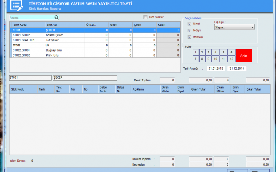Click the report document icon in header

pyautogui.click(x=17, y=5)
